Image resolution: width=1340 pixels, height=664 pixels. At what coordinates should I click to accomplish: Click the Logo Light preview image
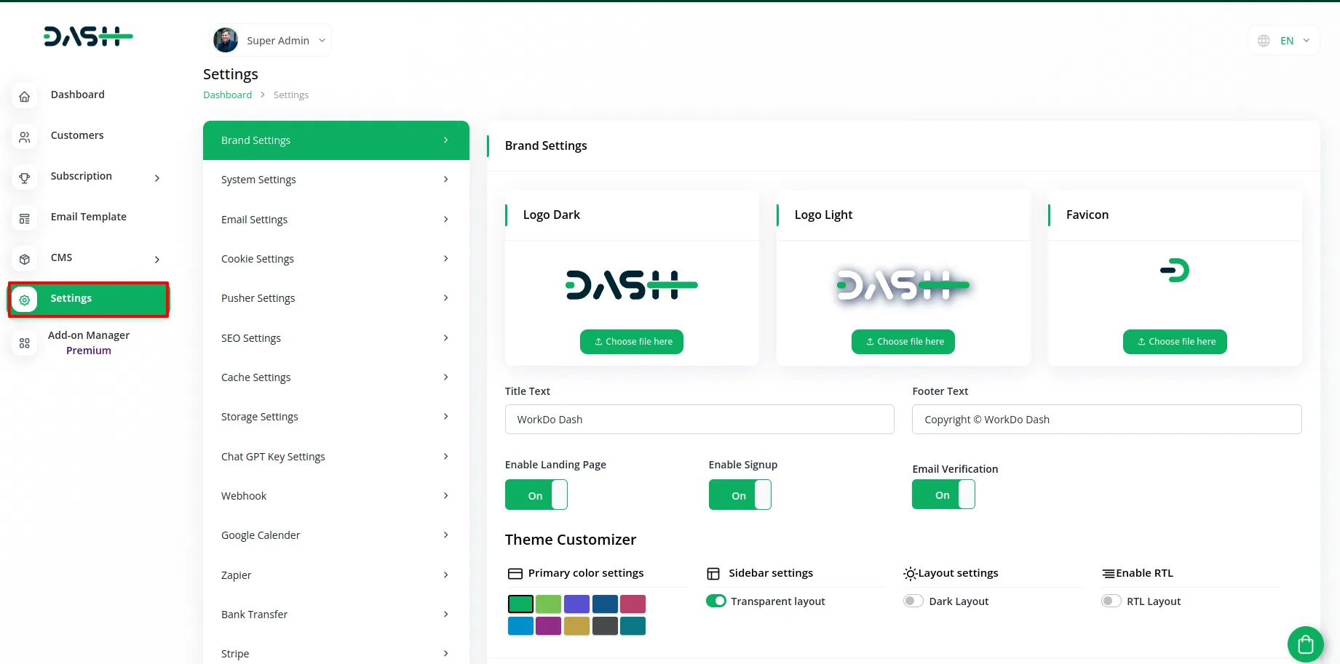(903, 284)
